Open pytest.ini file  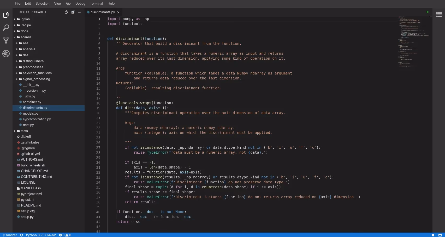(x=49, y=200)
